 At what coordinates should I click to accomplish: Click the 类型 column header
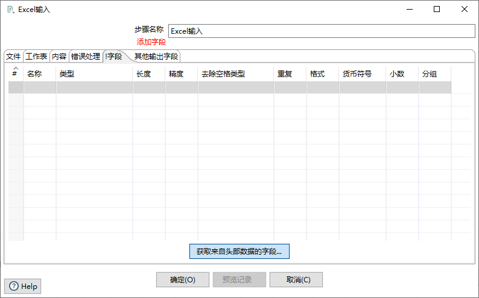94,73
